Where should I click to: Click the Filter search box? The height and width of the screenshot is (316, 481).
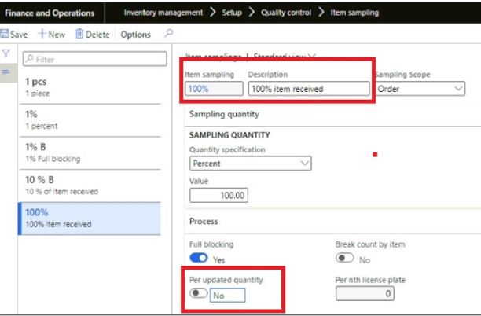coord(95,59)
